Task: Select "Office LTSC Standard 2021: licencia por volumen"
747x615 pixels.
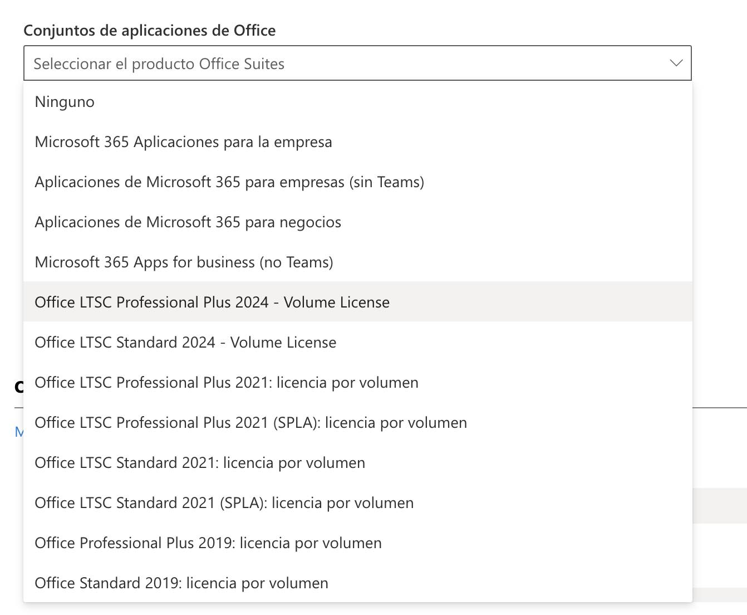Action: [200, 462]
